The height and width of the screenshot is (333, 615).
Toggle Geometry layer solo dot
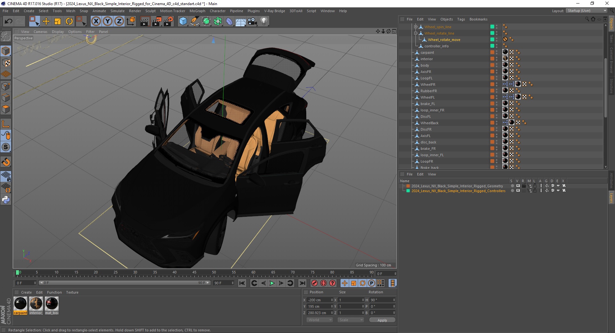(512, 186)
